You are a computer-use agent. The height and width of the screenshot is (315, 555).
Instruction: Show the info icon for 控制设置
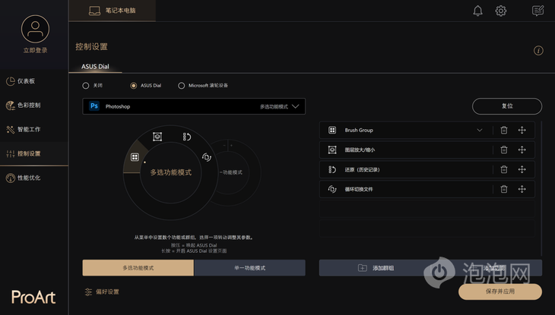click(x=538, y=51)
